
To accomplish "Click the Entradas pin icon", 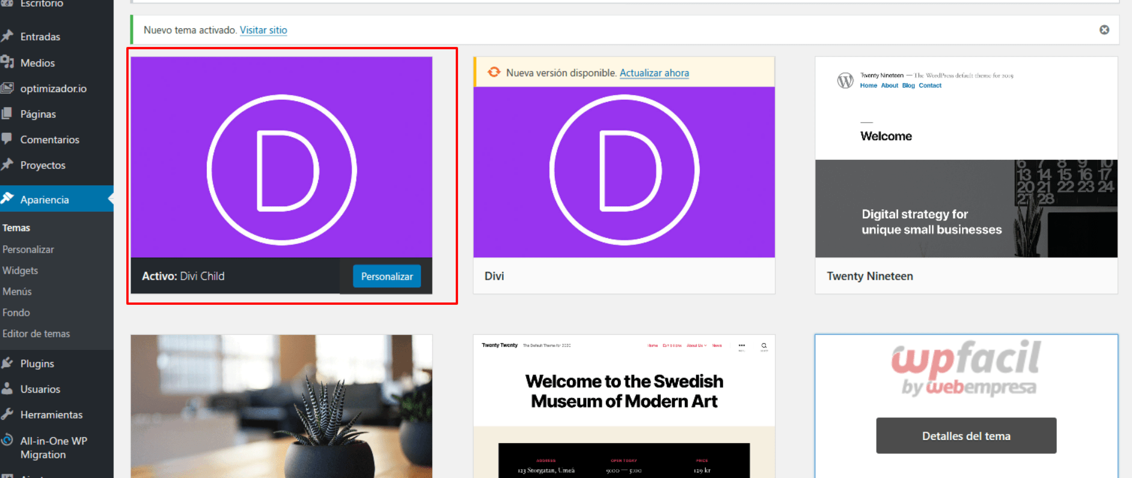I will (x=7, y=36).
